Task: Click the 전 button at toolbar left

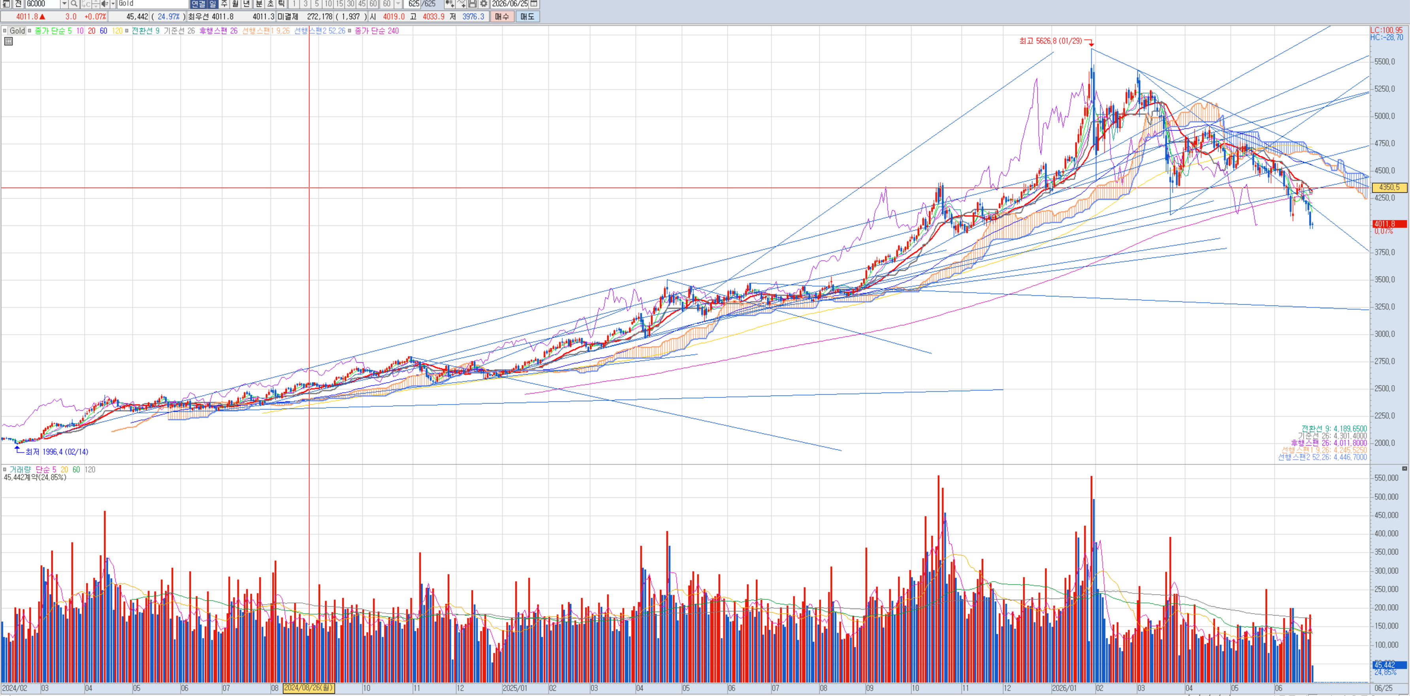Action: tap(18, 4)
